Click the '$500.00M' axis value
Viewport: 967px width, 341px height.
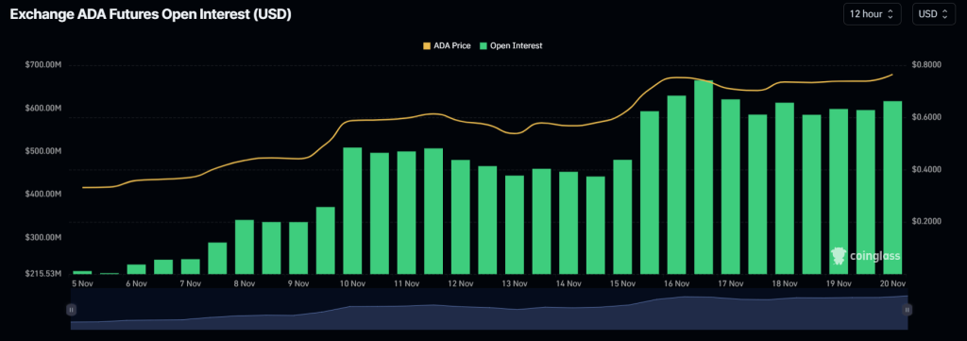(x=44, y=151)
